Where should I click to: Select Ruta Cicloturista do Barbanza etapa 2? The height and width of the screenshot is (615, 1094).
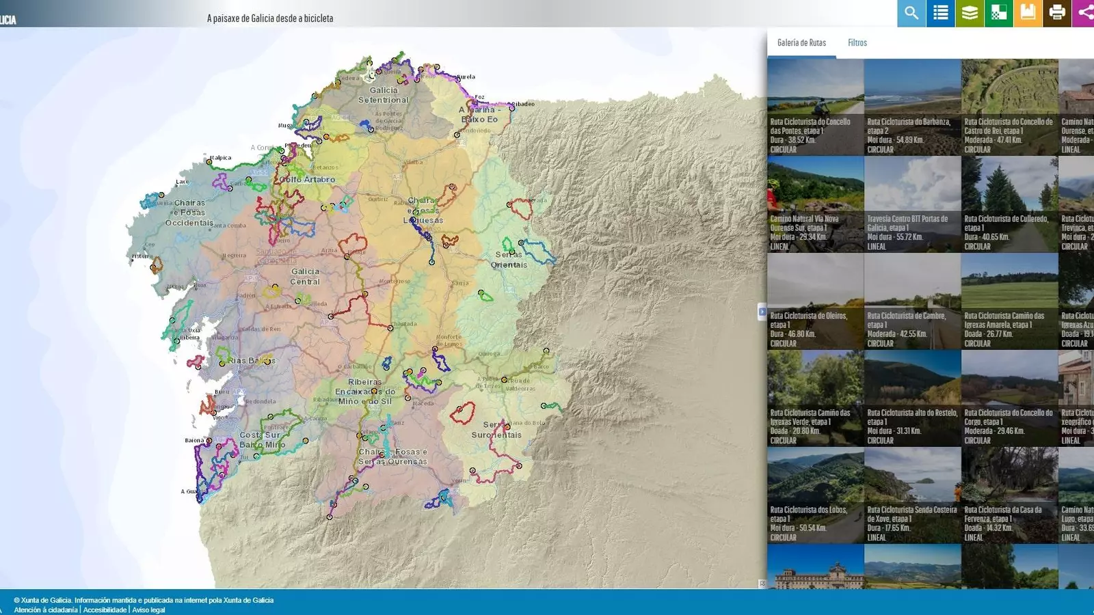click(x=912, y=107)
